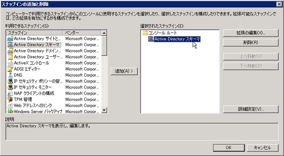Choose the ActiveX コントロール icon
Viewport: 284px width, 156px height.
(10, 63)
